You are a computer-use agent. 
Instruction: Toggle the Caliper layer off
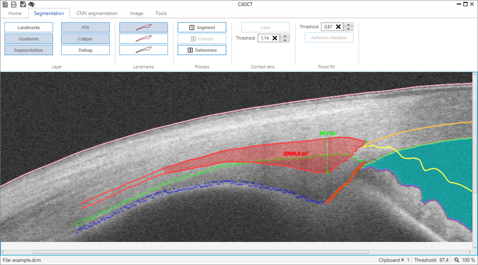(x=85, y=39)
